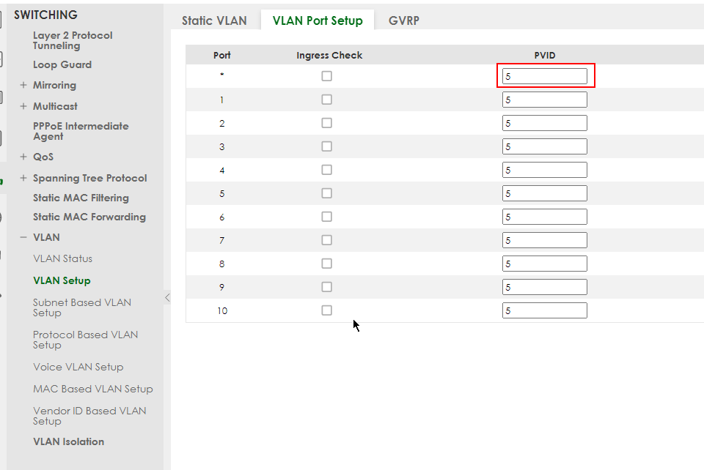Expand the Multicast plus icon
Screen dimensions: 704x470
tap(23, 106)
